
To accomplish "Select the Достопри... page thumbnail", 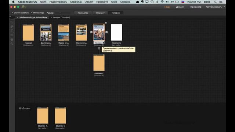I will tap(46, 32).
